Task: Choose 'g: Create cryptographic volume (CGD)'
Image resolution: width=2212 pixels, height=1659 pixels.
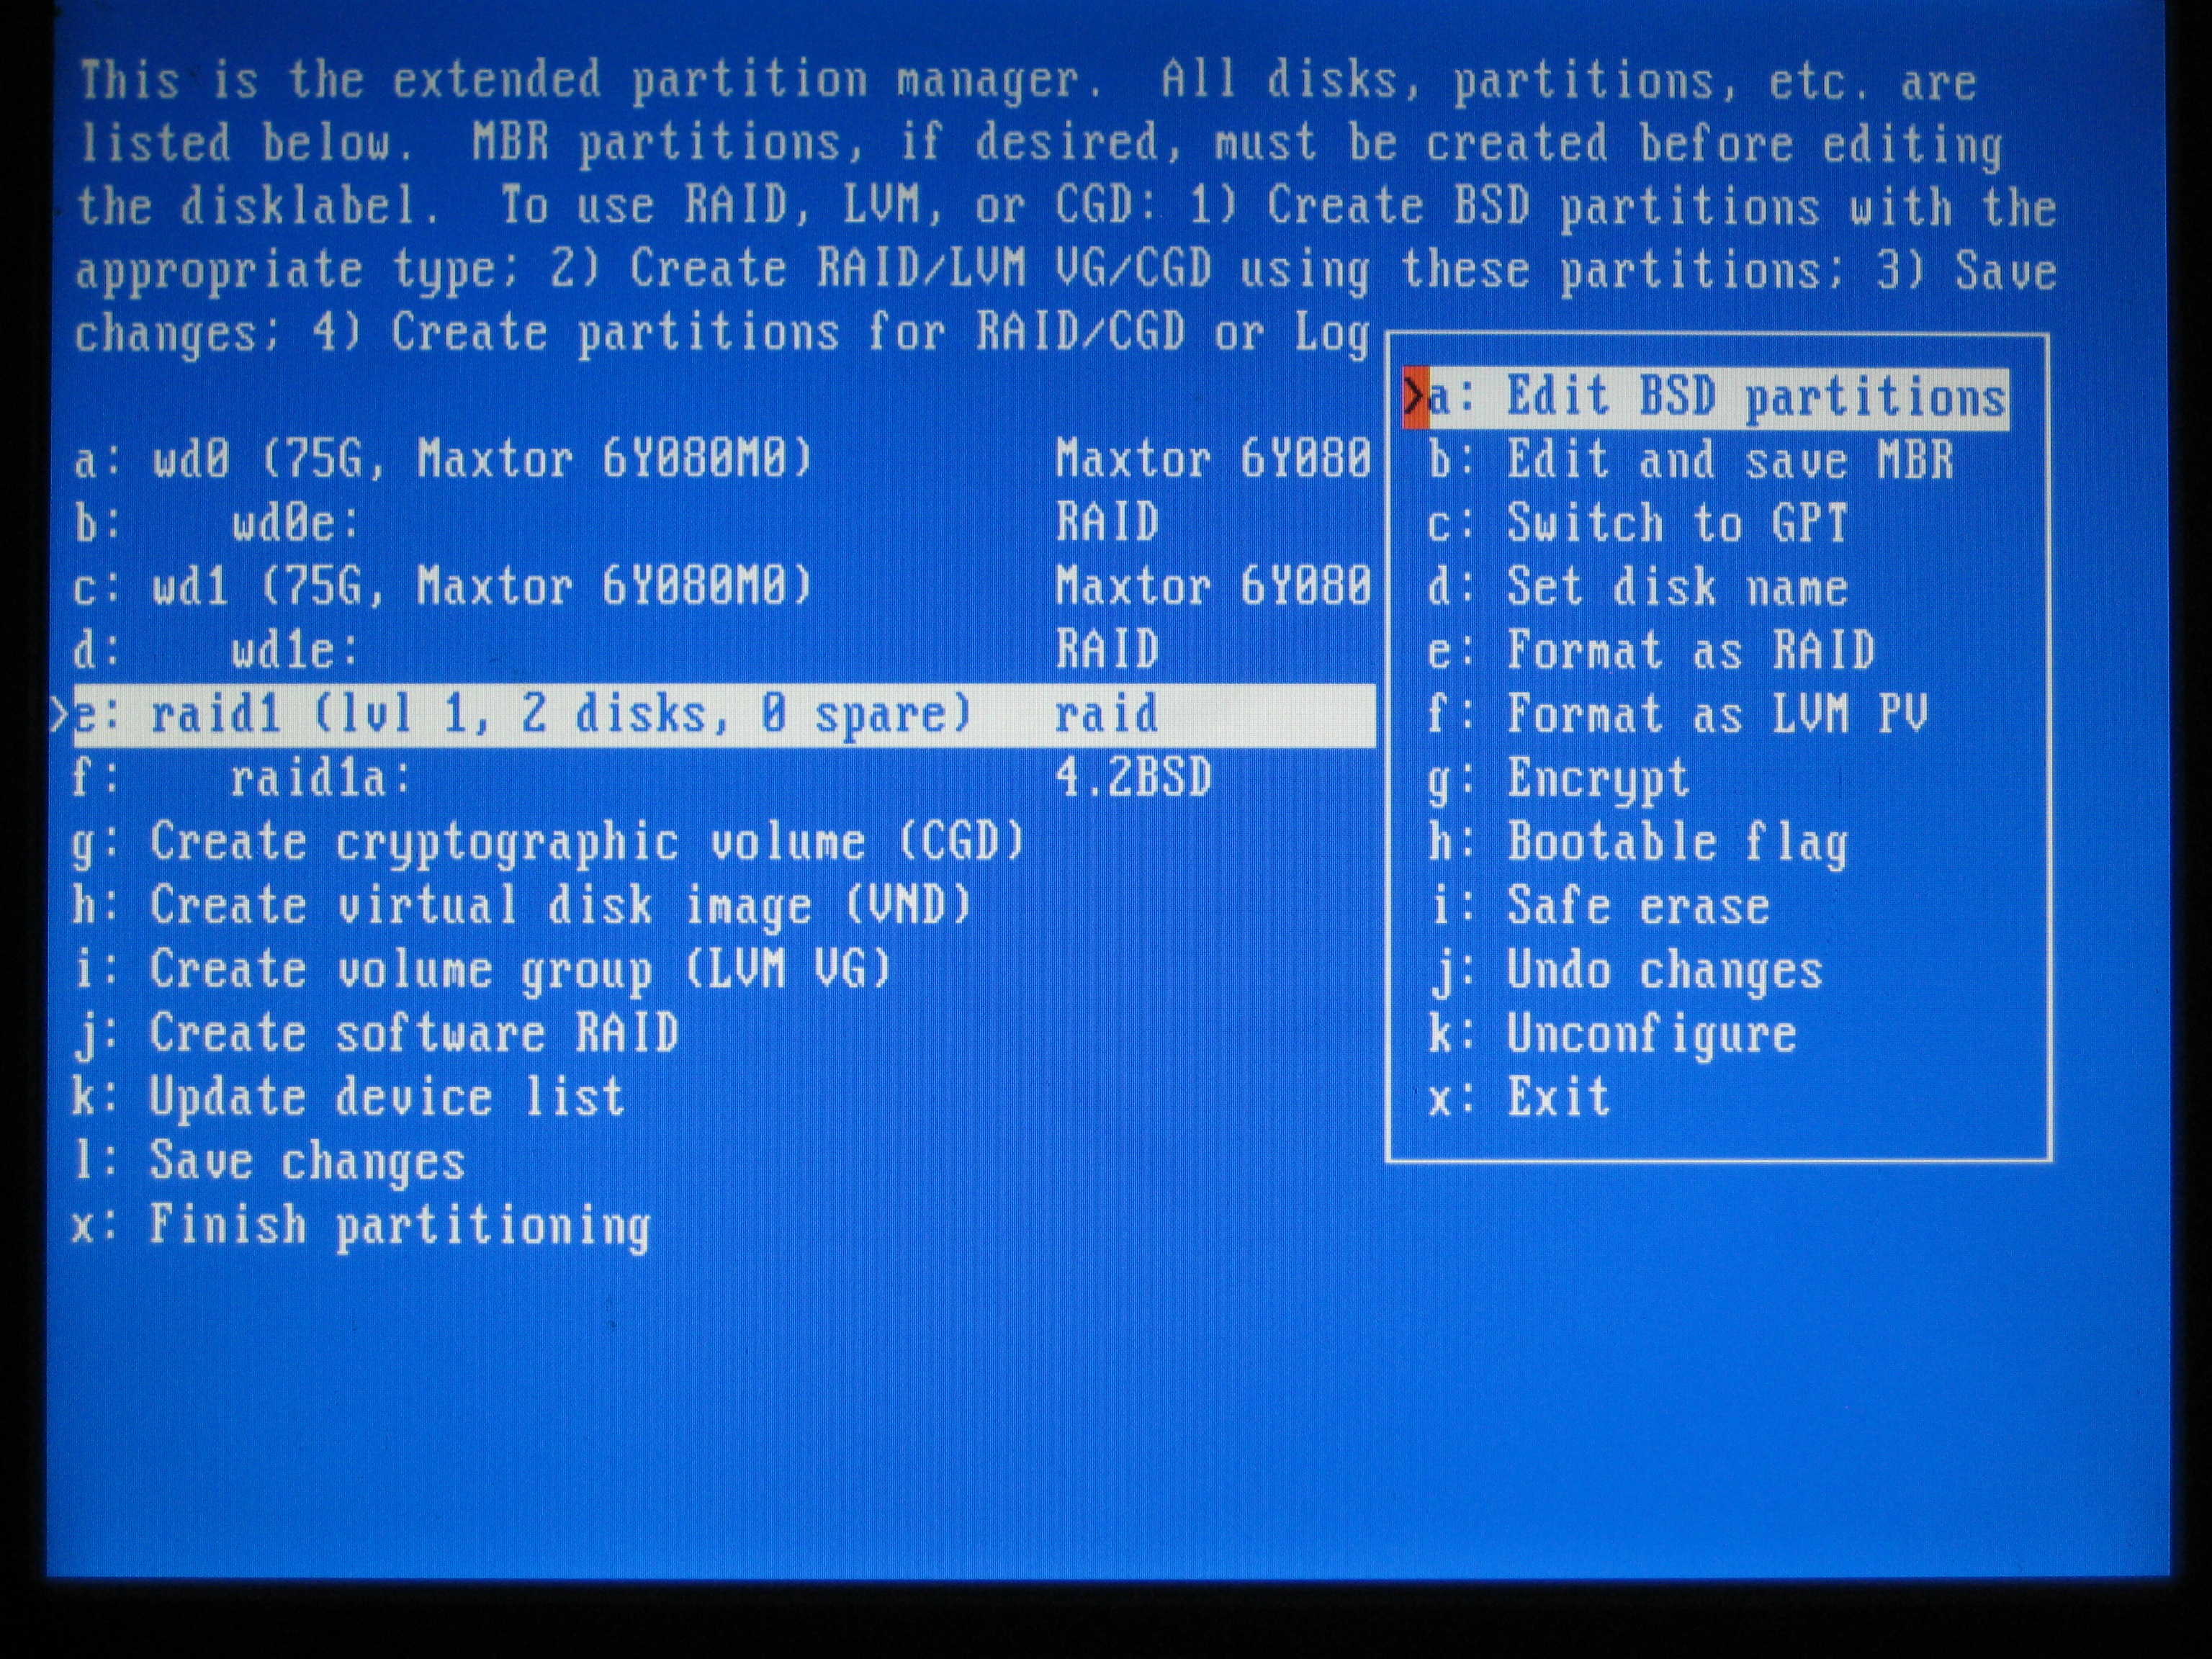Action: click(548, 843)
